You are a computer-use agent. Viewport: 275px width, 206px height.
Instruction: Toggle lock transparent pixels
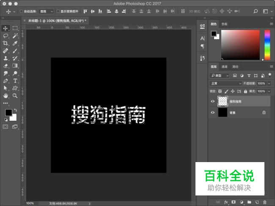pyautogui.click(x=220, y=91)
